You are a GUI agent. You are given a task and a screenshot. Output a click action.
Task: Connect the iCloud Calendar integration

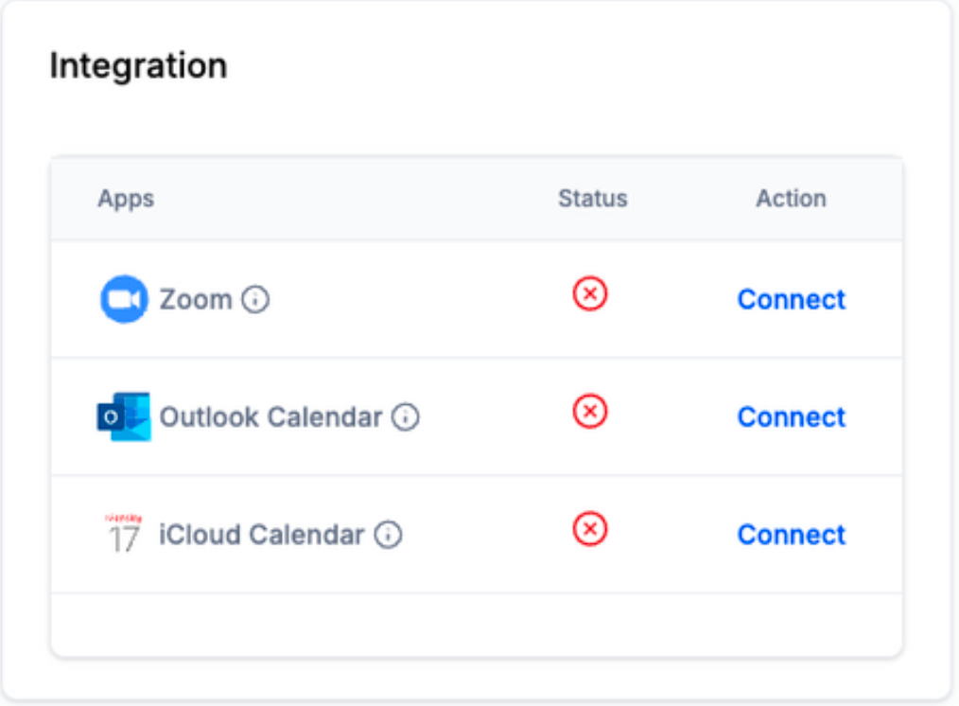(792, 535)
